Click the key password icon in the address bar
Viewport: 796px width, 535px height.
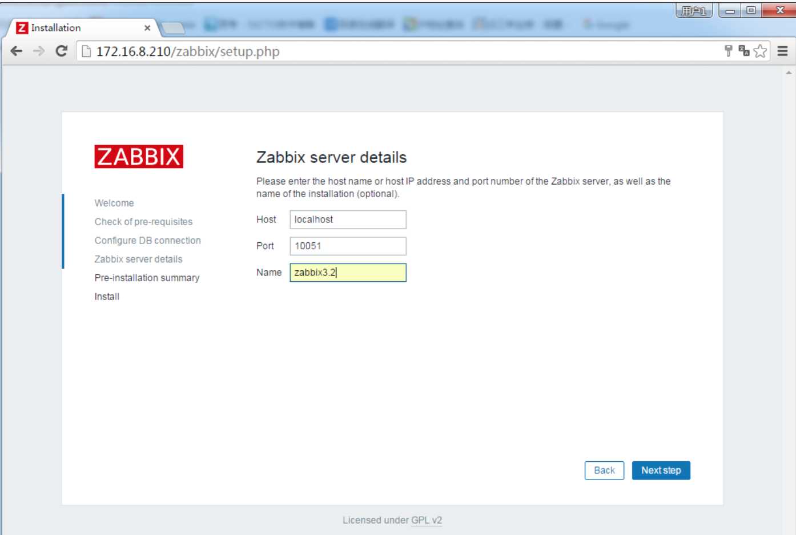click(x=728, y=51)
